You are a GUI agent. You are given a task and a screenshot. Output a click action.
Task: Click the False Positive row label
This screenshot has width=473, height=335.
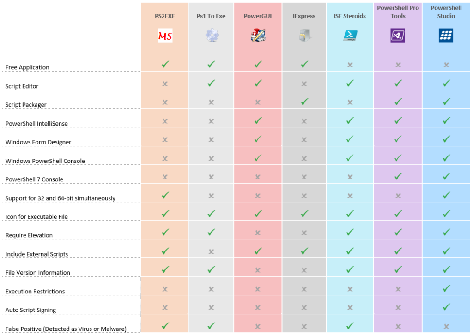coord(66,329)
